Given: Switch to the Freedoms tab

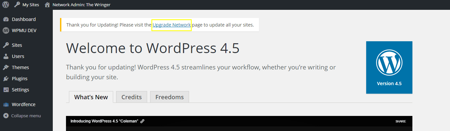Looking at the screenshot, I should (169, 97).
